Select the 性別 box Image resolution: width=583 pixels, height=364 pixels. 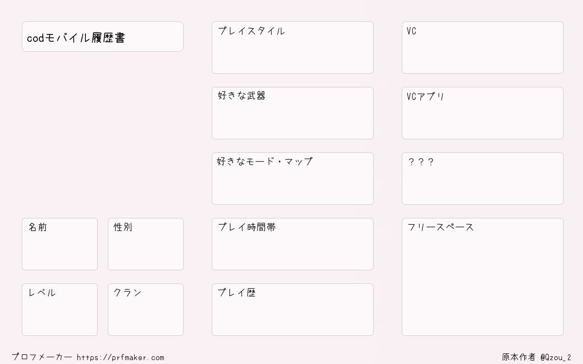[x=146, y=244]
